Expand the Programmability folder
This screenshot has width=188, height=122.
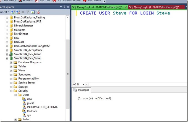(11, 79)
